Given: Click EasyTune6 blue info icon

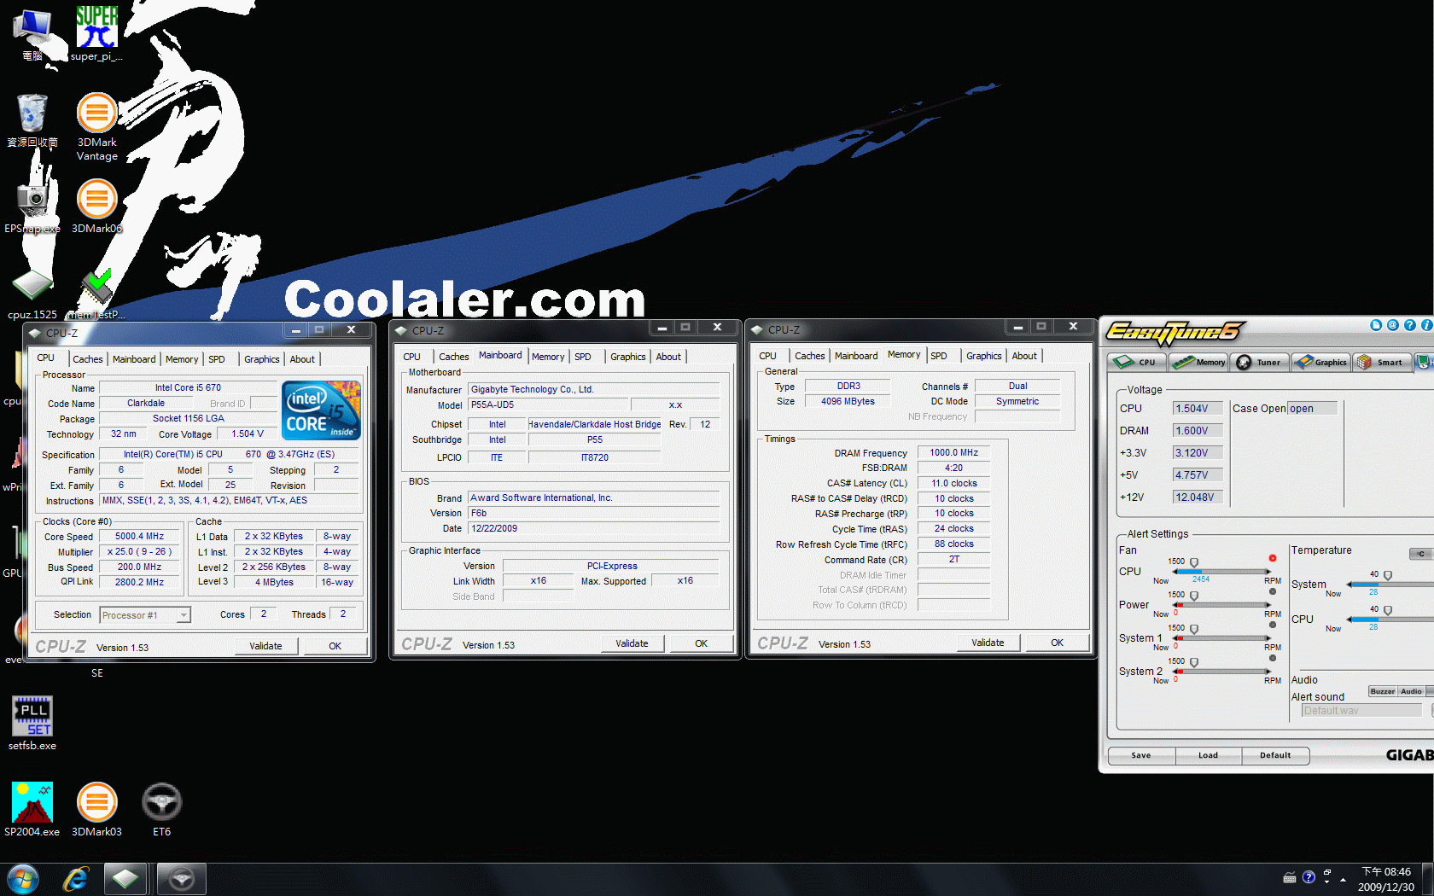Looking at the screenshot, I should pyautogui.click(x=1426, y=325).
